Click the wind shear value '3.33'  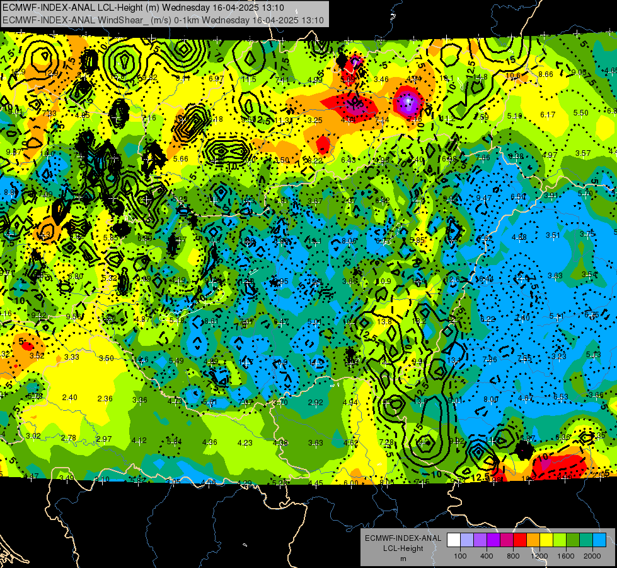pos(72,357)
